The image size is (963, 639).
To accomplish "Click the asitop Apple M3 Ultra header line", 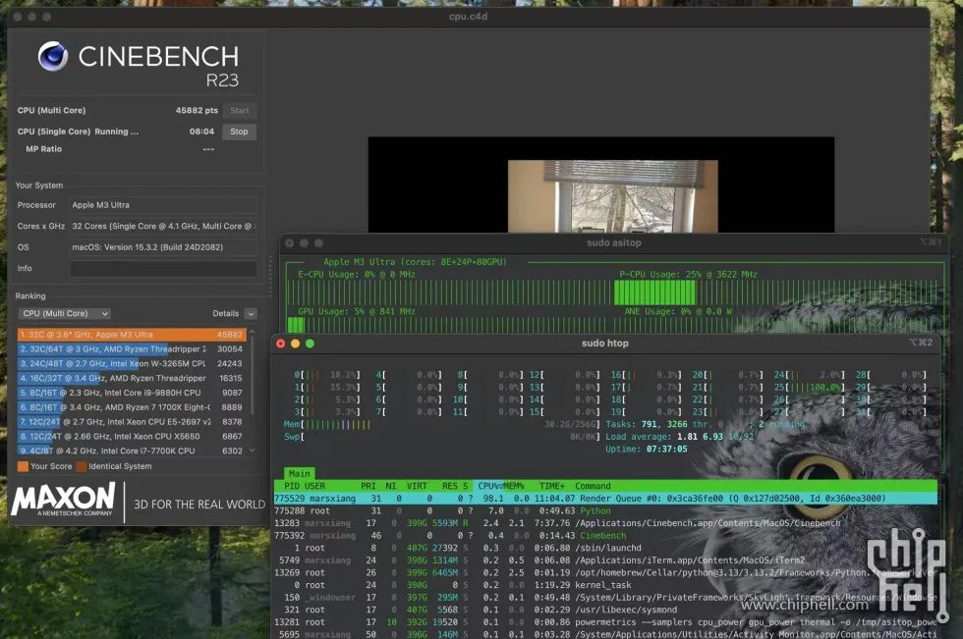I will [415, 262].
